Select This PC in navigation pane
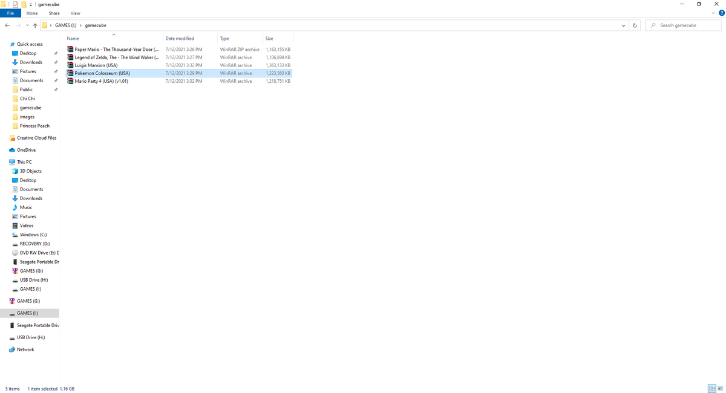The image size is (726, 393). coord(24,162)
